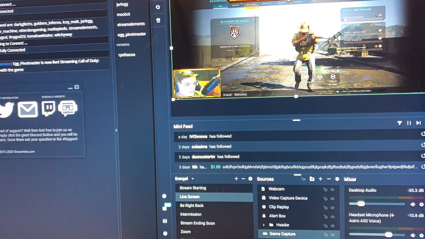425x239 pixels.
Task: Collapse chat panel with side arrow
Action: click(x=116, y=130)
